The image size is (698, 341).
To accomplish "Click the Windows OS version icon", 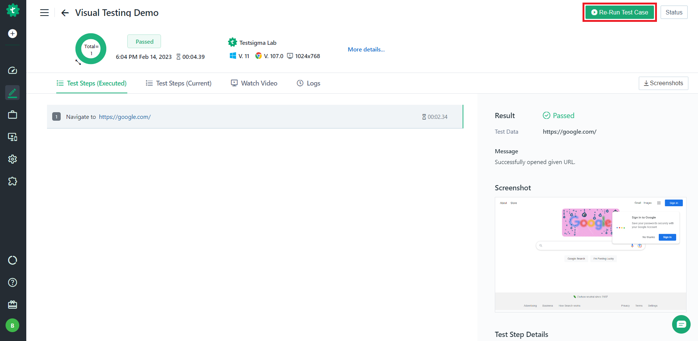I will (233, 56).
